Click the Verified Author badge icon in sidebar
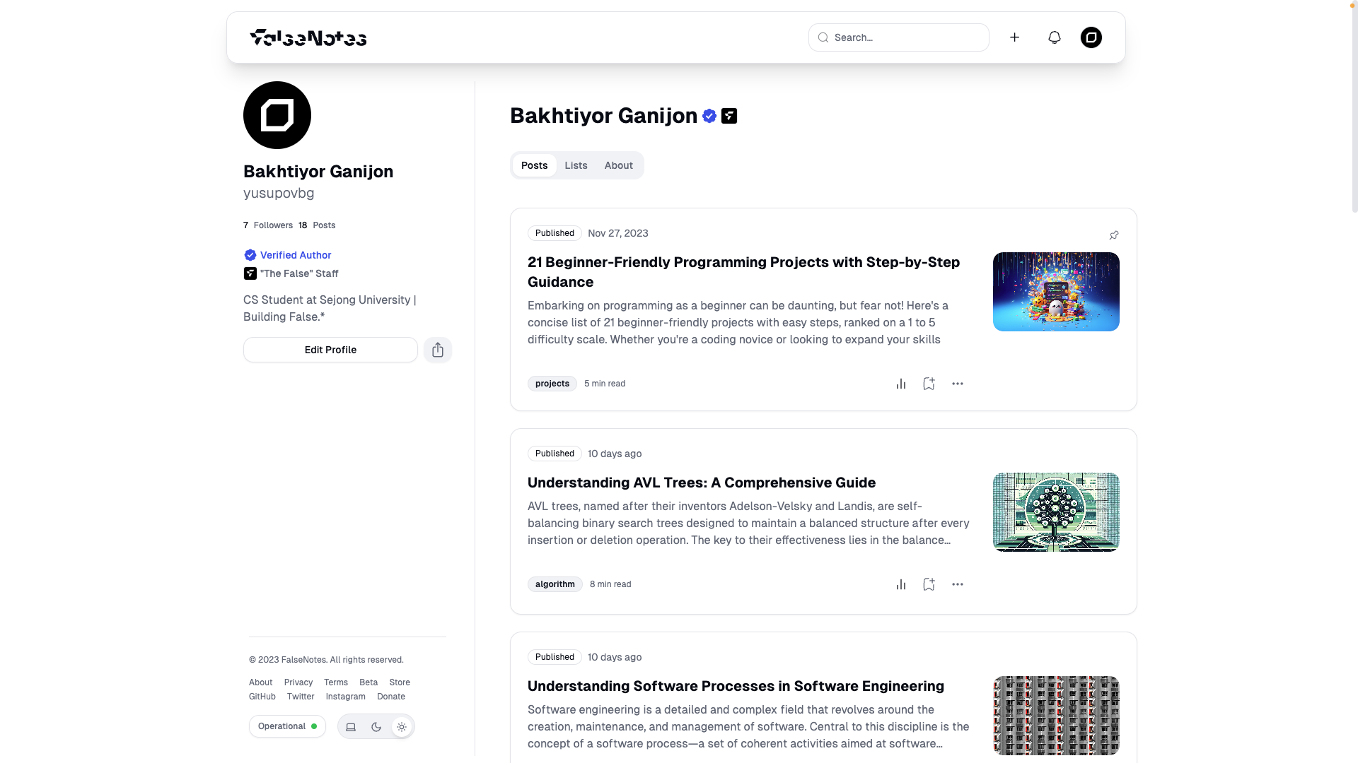The image size is (1358, 763). (250, 255)
